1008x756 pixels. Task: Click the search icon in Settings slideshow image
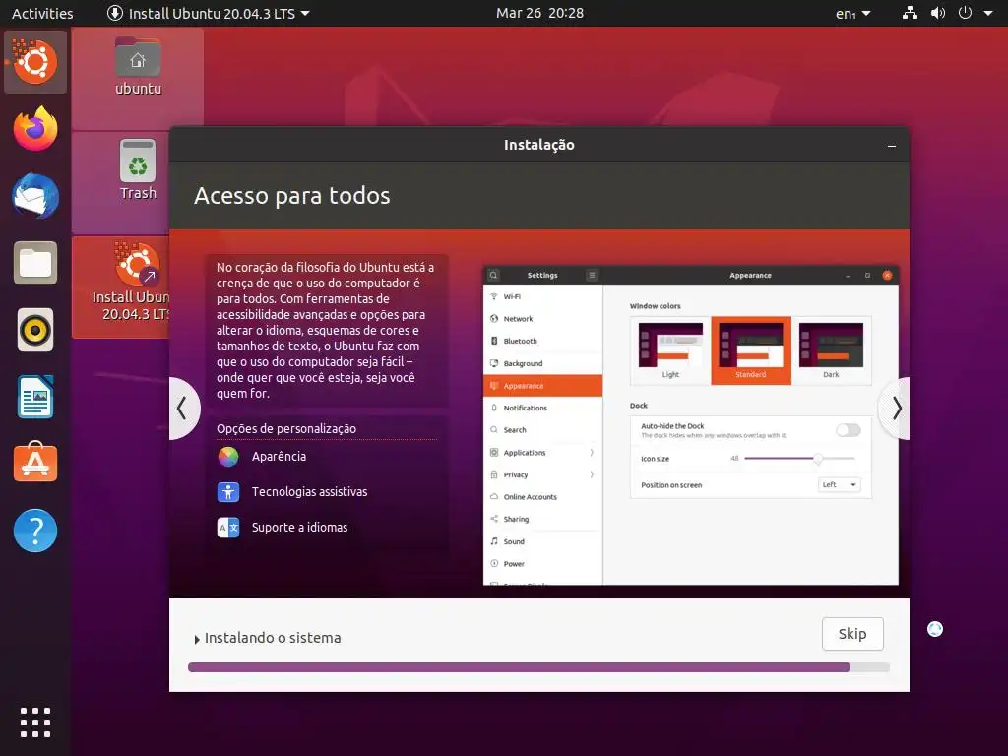coord(493,276)
